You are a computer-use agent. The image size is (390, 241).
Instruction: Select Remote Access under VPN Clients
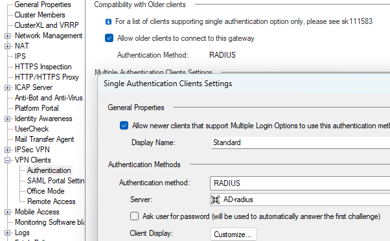pos(51,201)
